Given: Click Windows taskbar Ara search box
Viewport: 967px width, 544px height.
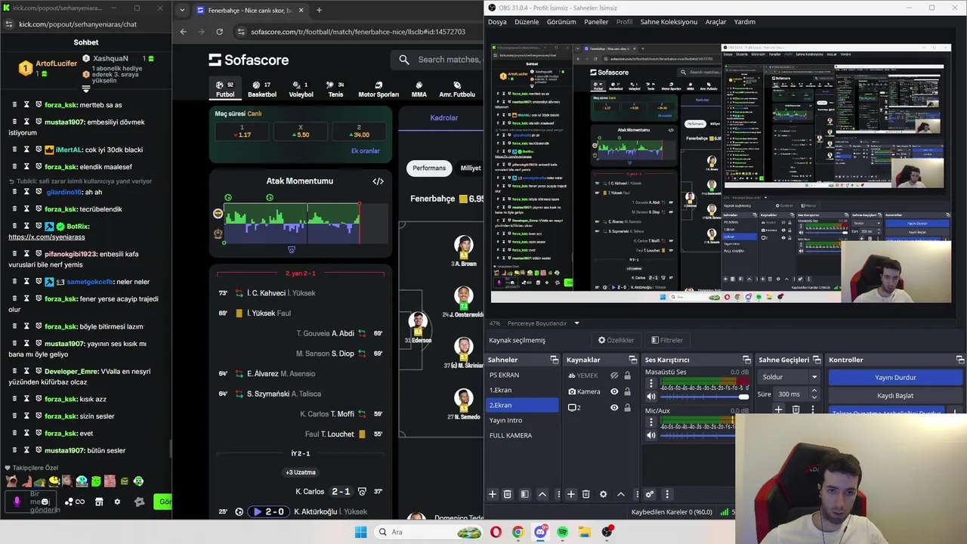Looking at the screenshot, I should [428, 532].
